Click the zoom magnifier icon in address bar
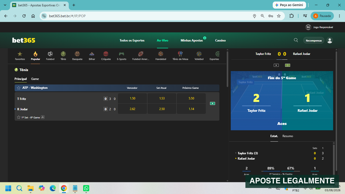 pos(263,16)
